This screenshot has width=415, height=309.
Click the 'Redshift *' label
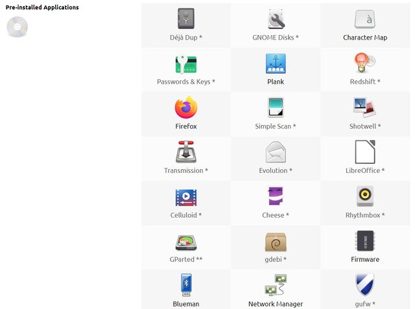(365, 82)
